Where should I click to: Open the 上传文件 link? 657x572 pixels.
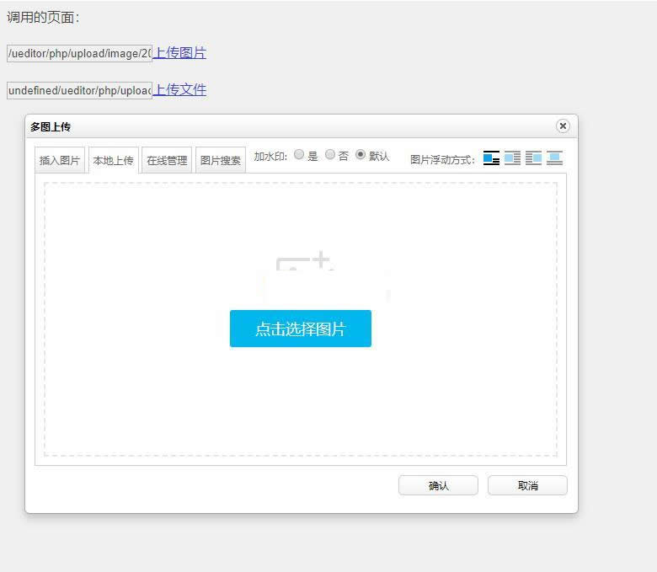click(179, 90)
